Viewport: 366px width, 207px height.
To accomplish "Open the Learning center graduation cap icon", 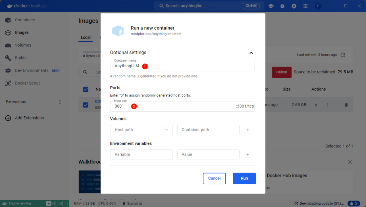I will 271,6.
